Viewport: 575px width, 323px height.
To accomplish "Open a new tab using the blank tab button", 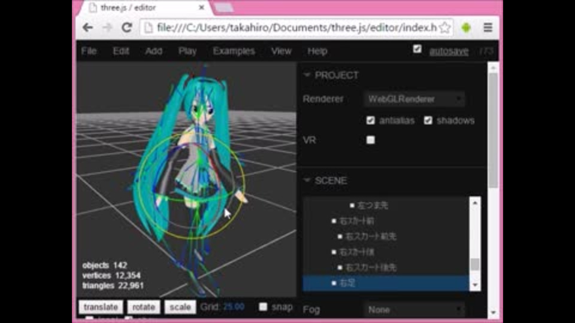I will pyautogui.click(x=223, y=8).
